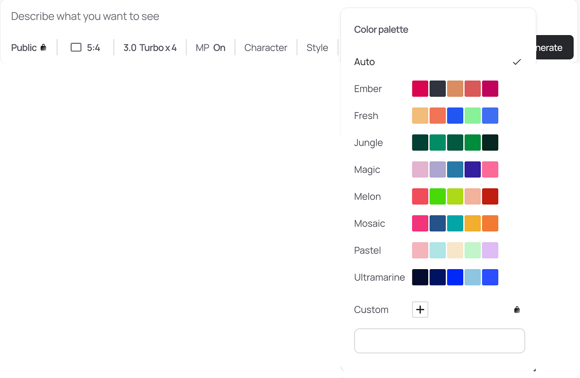Screen dimensions: 580x378
Task: Add a custom color using the plus icon
Action: (x=420, y=309)
